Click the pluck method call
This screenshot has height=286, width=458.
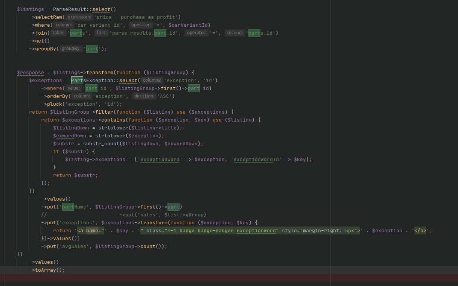tap(55, 104)
